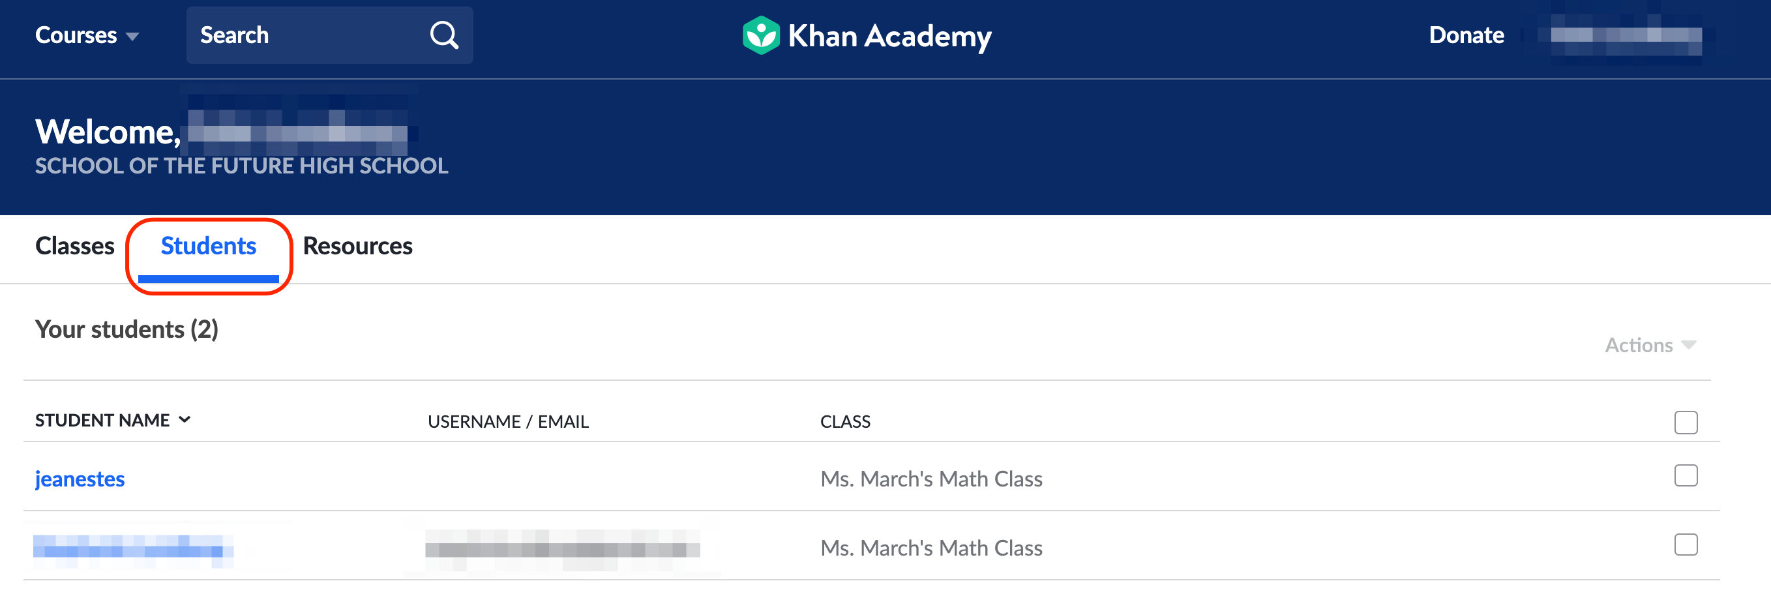Image resolution: width=1771 pixels, height=613 pixels.
Task: Click the Donate link
Action: point(1466,35)
